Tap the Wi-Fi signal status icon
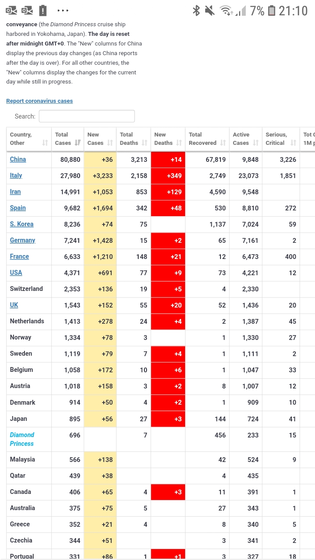Viewport: 315px width, 560px height. [x=227, y=10]
